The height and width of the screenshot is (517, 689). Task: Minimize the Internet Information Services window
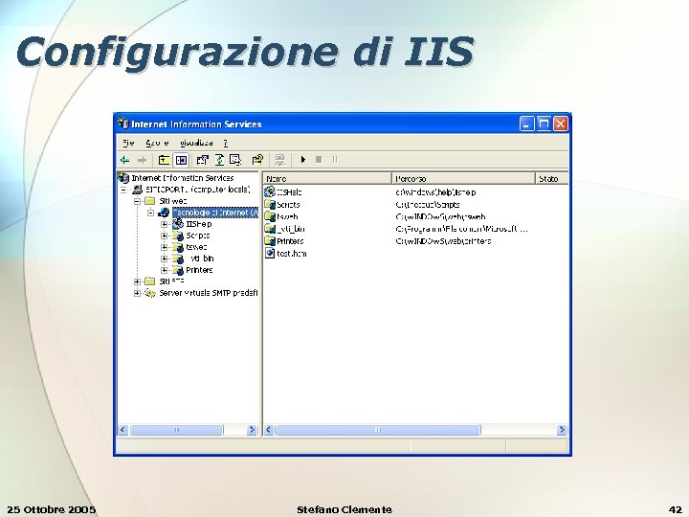(526, 124)
